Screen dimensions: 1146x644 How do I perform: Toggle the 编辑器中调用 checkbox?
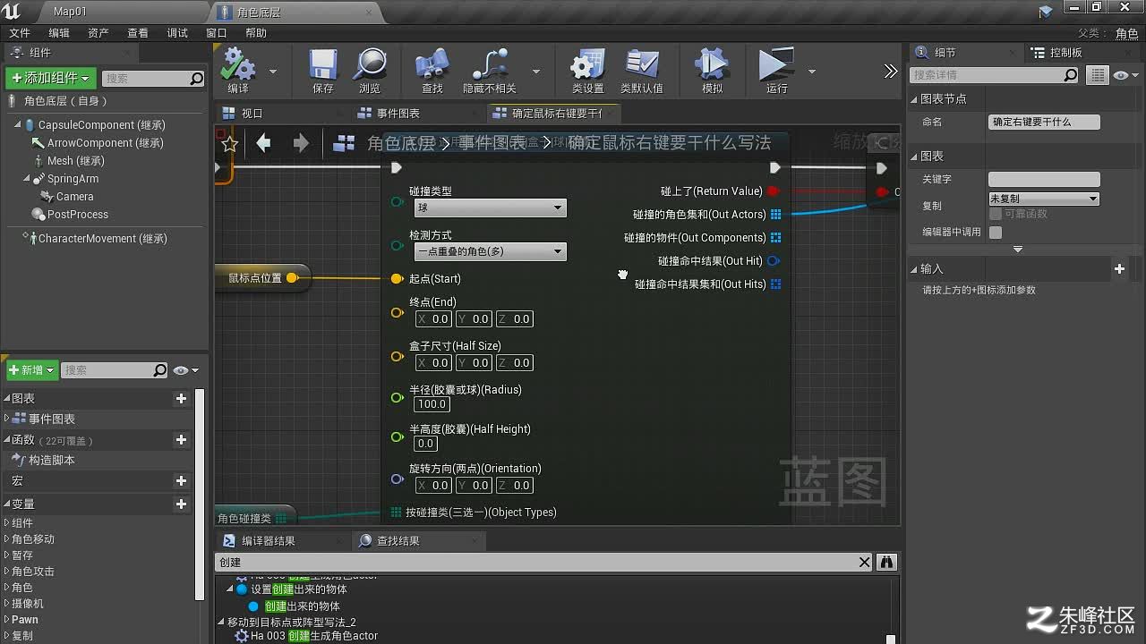(996, 232)
